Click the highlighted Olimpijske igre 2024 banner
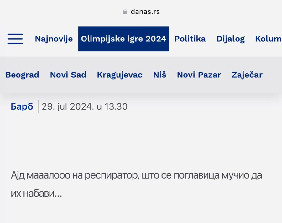This screenshot has width=282, height=223. click(x=123, y=39)
